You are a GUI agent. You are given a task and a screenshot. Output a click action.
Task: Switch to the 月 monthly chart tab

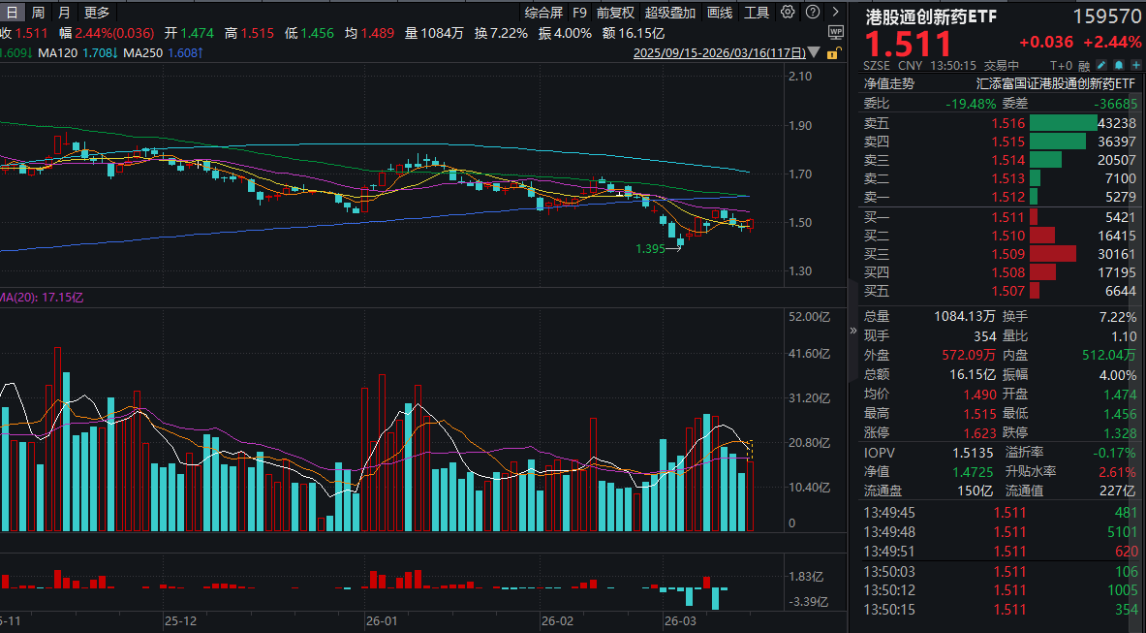point(63,13)
